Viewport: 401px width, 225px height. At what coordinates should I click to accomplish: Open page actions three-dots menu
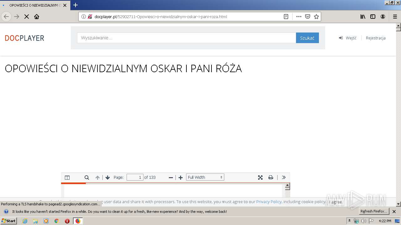tap(299, 17)
